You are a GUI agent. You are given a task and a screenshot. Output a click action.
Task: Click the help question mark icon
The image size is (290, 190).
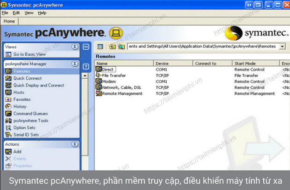[86, 66]
